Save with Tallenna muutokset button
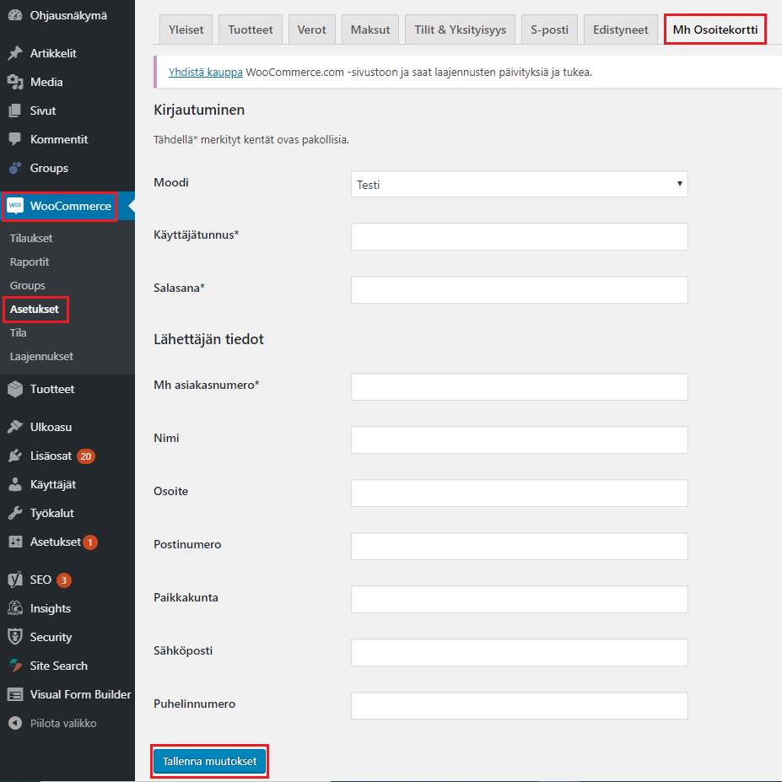The image size is (782, 782). [209, 761]
